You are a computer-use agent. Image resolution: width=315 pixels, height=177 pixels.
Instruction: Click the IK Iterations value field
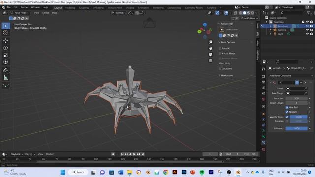click(x=296, y=98)
